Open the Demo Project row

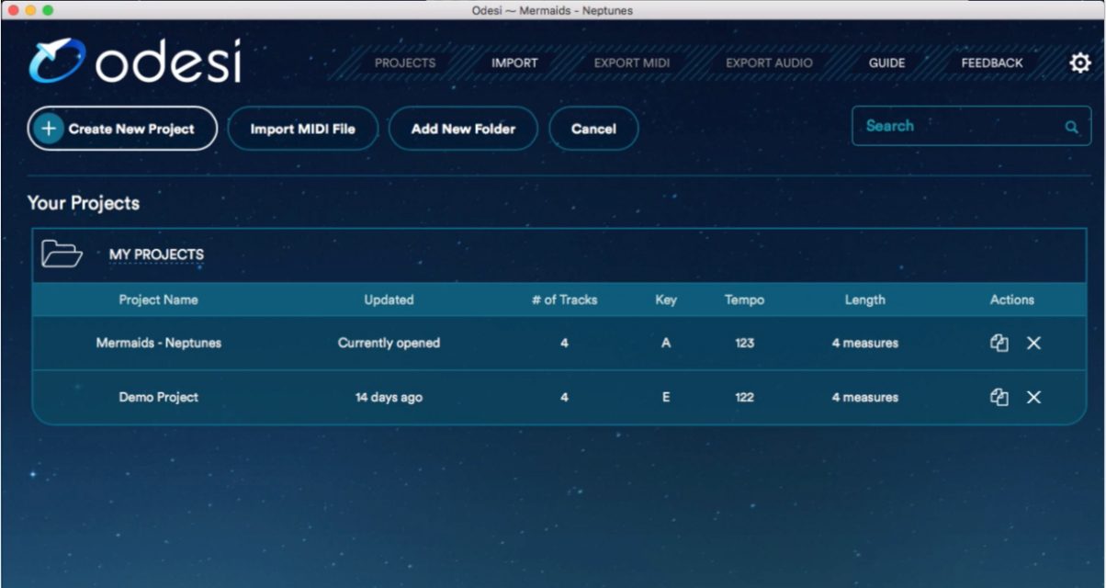pos(559,397)
